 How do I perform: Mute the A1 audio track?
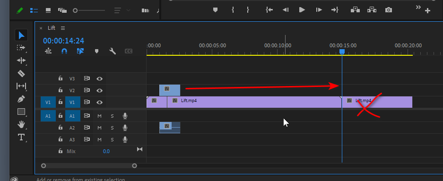(99, 116)
